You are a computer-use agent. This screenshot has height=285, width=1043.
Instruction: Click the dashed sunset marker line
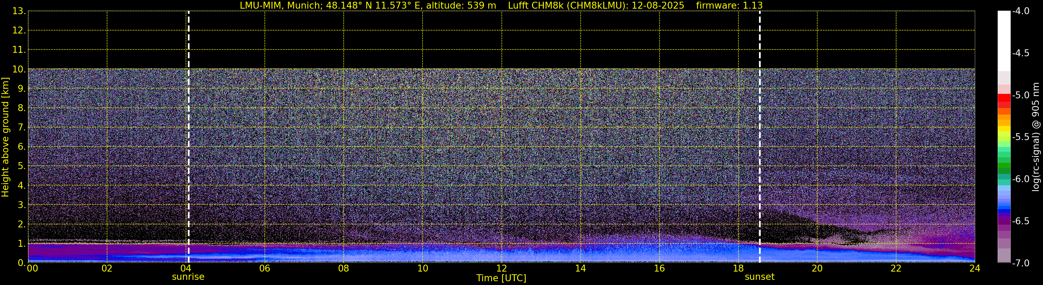point(760,136)
